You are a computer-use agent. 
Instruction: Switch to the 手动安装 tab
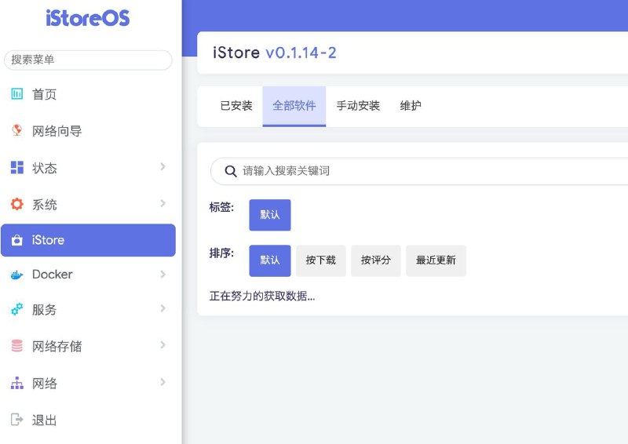358,106
